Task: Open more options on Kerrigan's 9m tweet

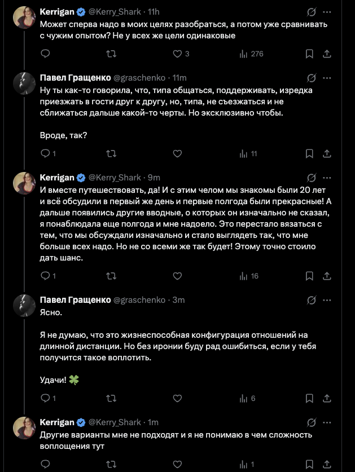Action: 326,177
